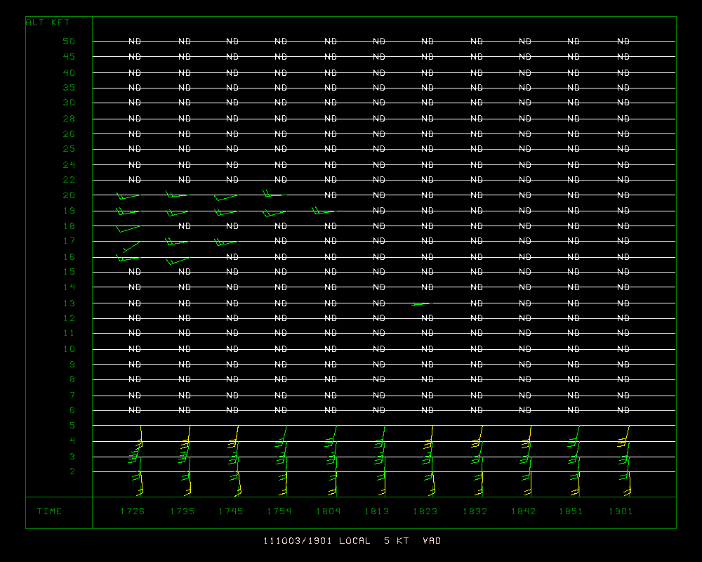Click the 1726 time label
The width and height of the screenshot is (702, 562).
coord(132,511)
